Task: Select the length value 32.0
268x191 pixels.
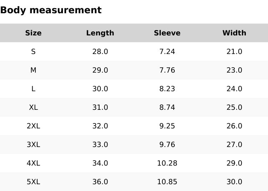Action: point(100,126)
